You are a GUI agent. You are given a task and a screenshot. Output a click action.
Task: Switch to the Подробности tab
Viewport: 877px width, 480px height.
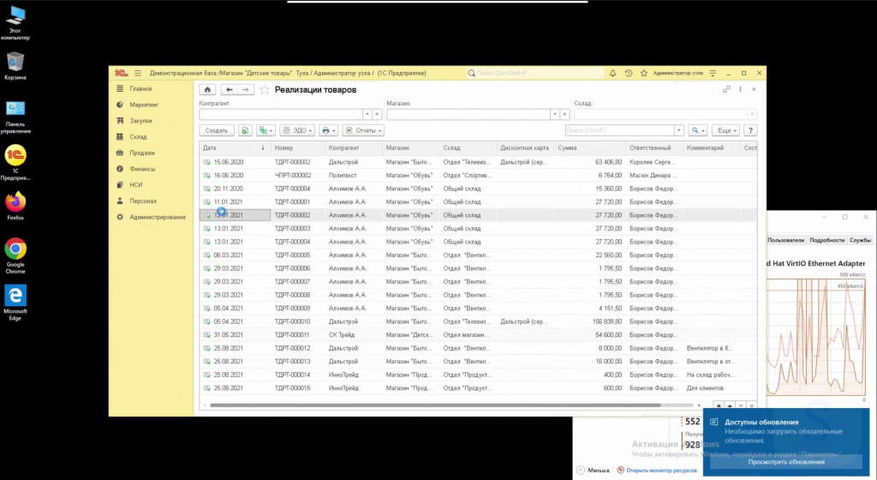(827, 240)
